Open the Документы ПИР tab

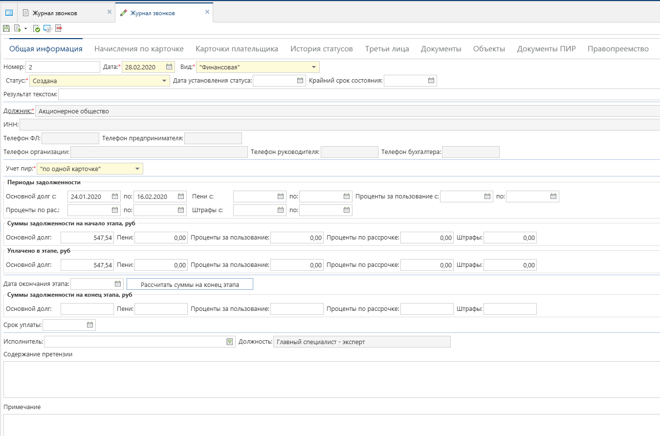[x=547, y=49]
